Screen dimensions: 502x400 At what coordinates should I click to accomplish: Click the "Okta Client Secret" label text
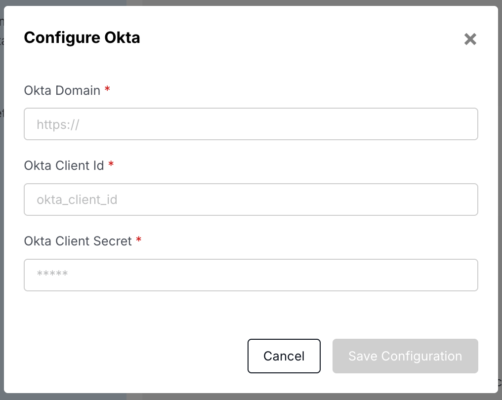[78, 241]
